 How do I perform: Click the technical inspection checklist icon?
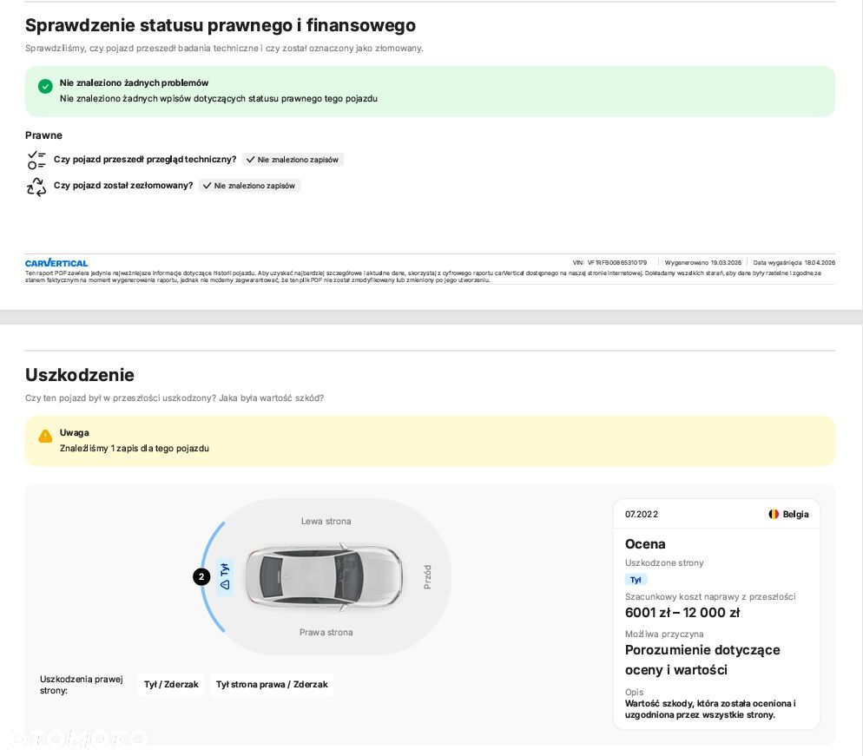coord(36,160)
